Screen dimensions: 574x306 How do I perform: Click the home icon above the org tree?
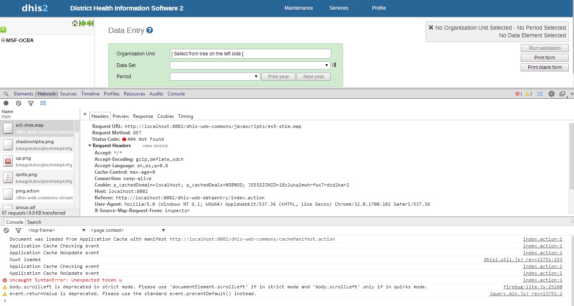click(75, 23)
